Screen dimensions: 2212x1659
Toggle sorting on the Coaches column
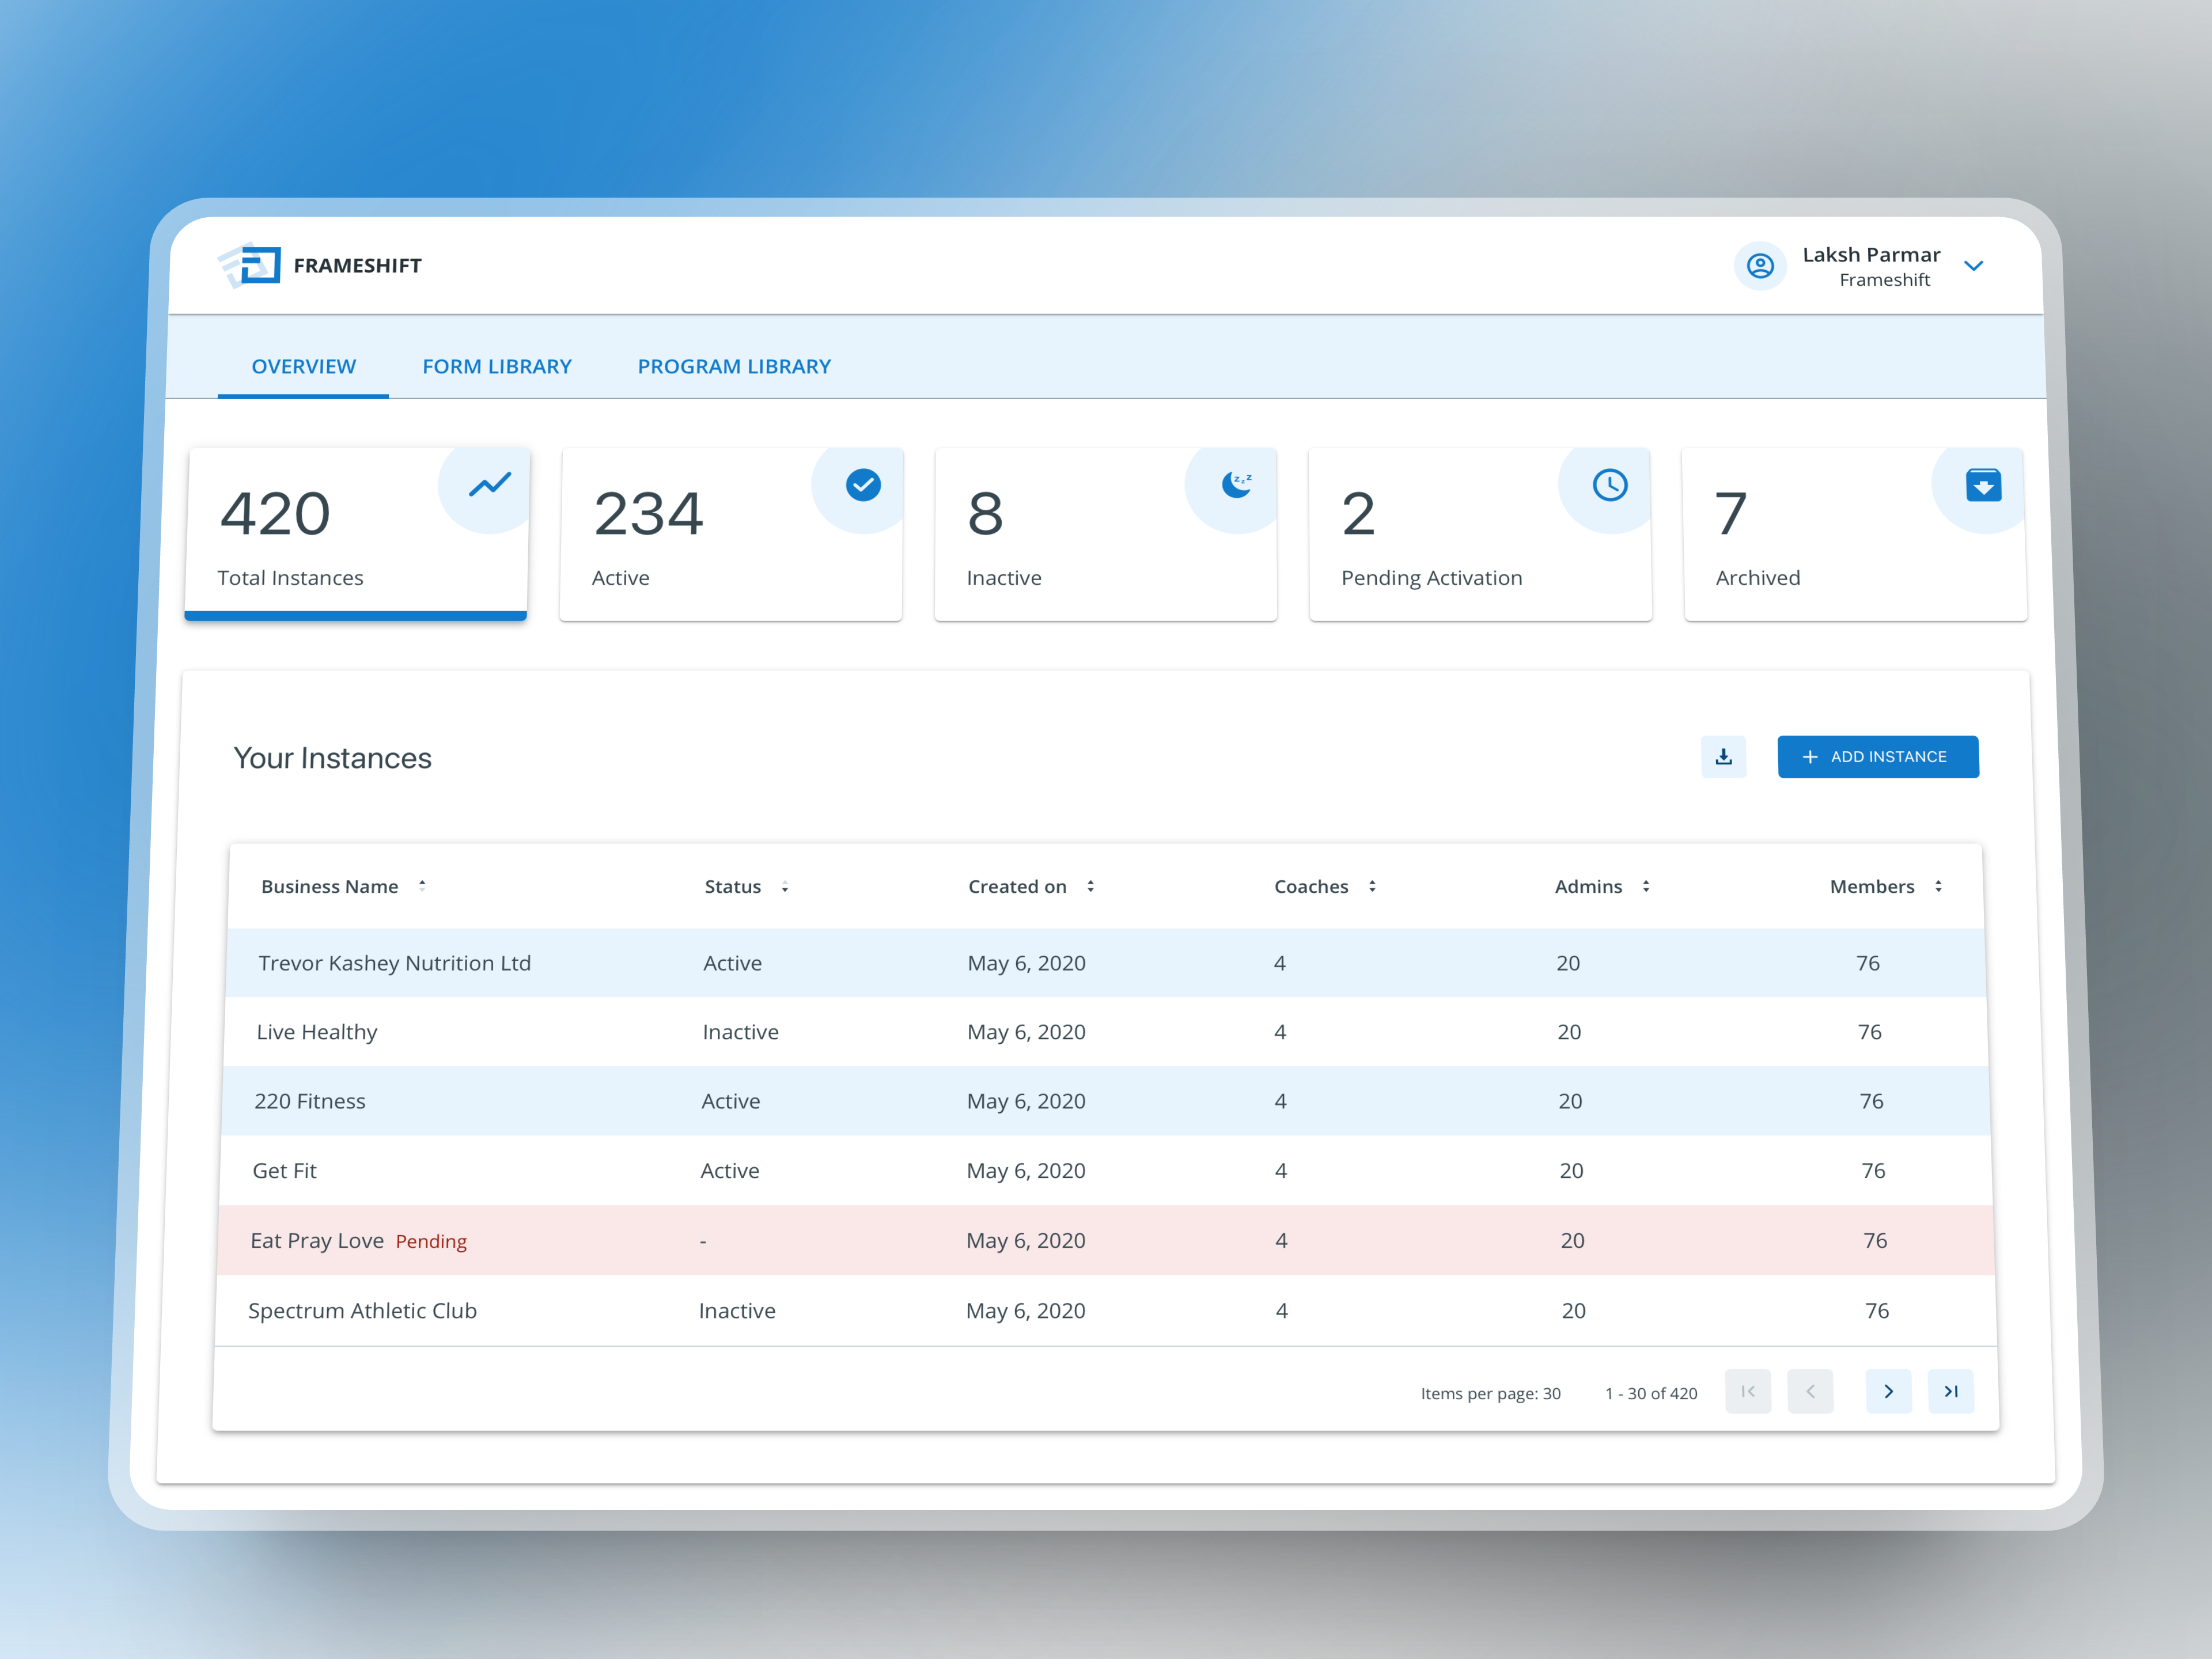pos(1373,886)
